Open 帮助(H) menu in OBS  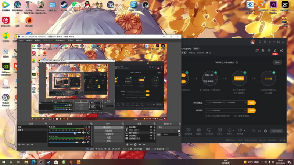pos(79,40)
